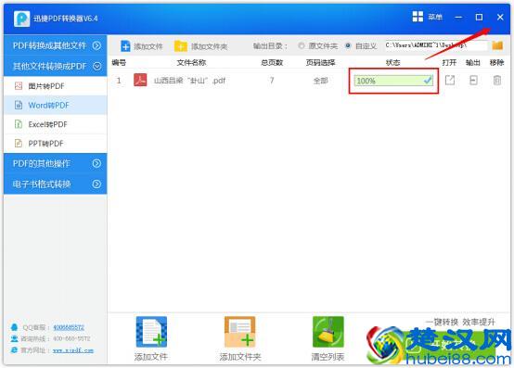Click the Excel转PDF sheet icon
Image resolution: width=514 pixels, height=368 pixels.
(x=19, y=124)
